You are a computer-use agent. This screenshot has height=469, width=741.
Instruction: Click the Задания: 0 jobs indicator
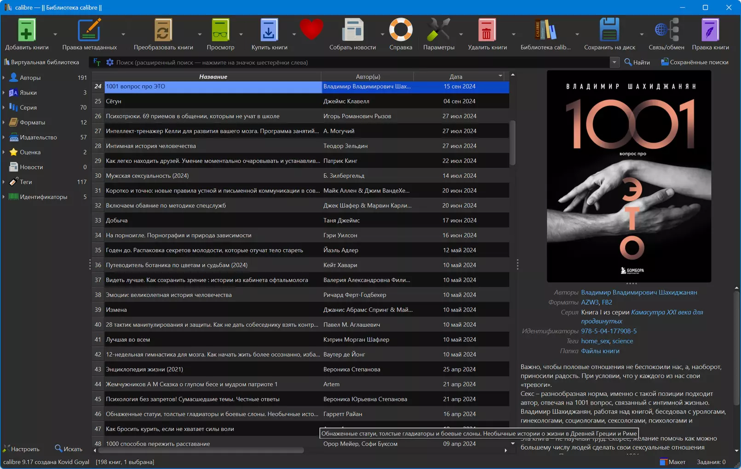click(x=711, y=462)
